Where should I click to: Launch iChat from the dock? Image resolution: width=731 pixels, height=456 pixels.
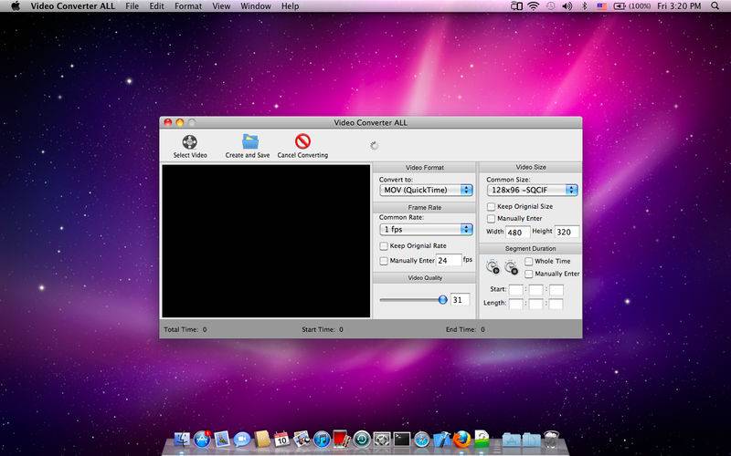tap(242, 440)
